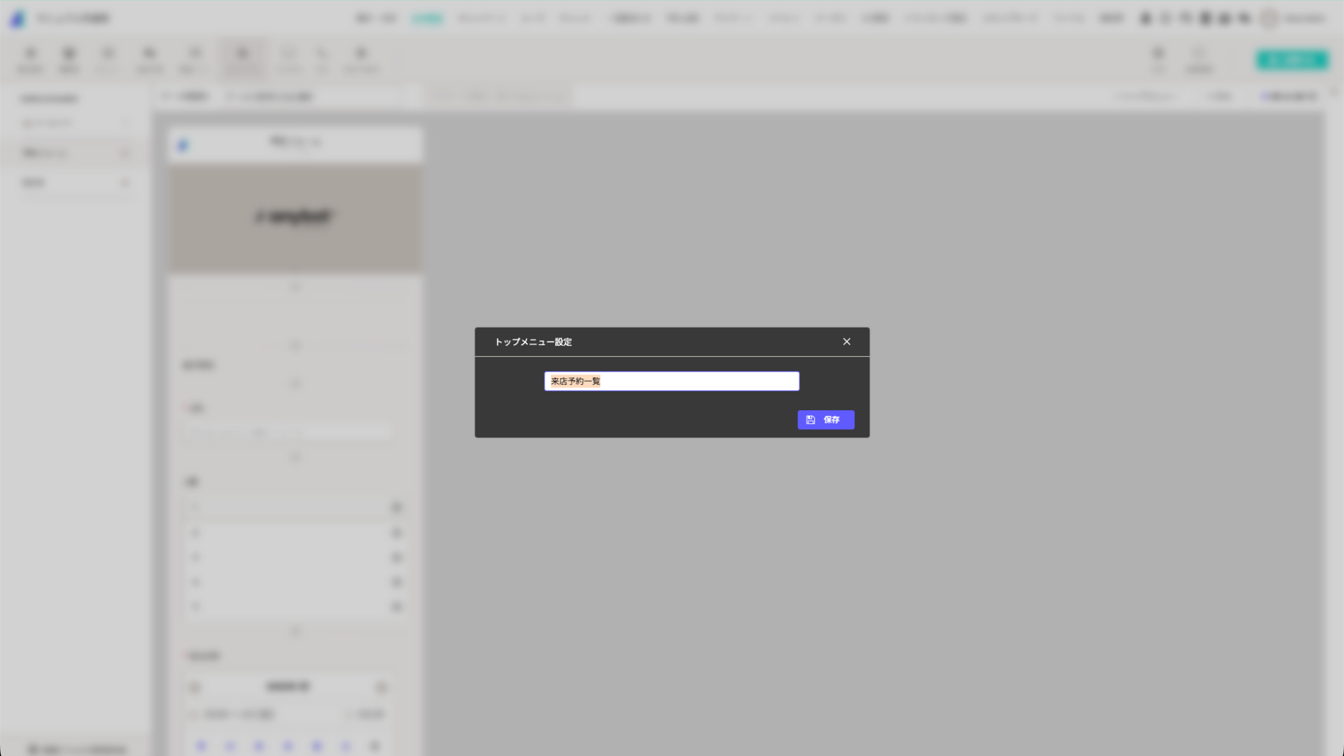The height and width of the screenshot is (756, 1344).
Task: Click the 保存 save button
Action: [825, 420]
